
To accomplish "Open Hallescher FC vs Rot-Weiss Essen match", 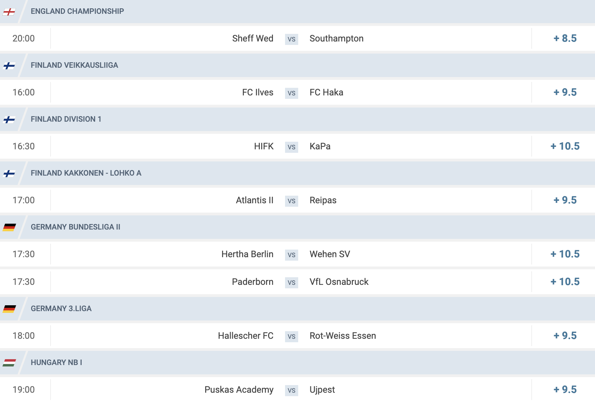I will pos(297,336).
